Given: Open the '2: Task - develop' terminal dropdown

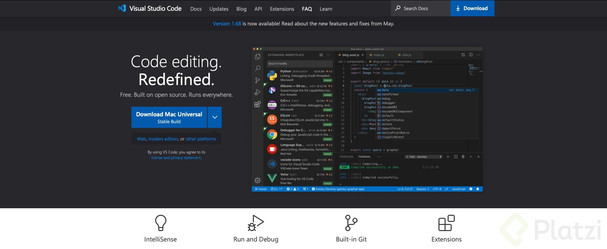Looking at the screenshot, I should point(423,157).
